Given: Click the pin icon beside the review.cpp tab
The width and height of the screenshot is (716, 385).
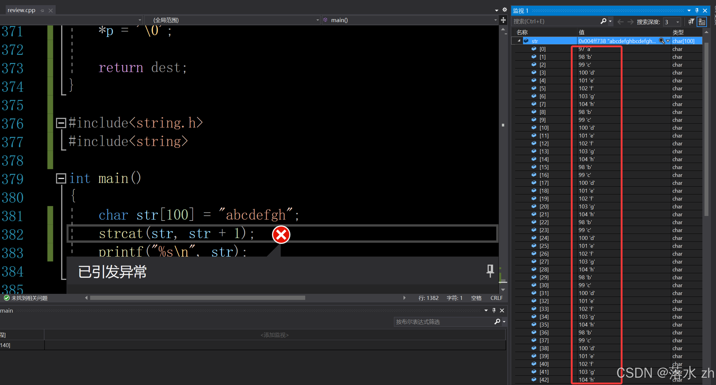Looking at the screenshot, I should pyautogui.click(x=42, y=11).
